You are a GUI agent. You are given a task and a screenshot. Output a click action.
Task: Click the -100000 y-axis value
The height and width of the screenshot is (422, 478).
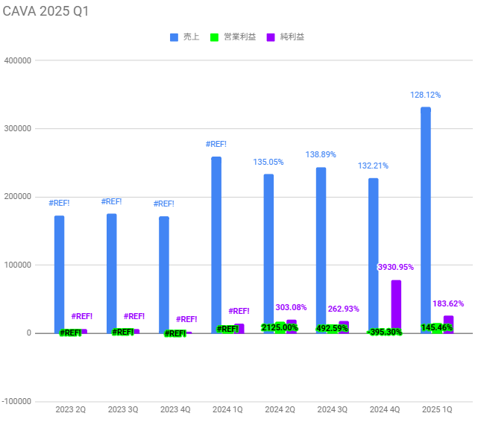[x=16, y=401]
